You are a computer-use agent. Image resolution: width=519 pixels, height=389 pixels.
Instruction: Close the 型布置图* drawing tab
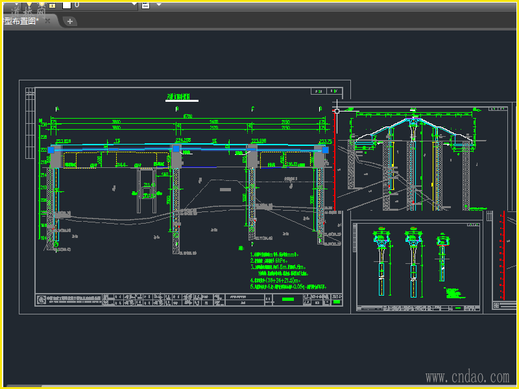click(x=47, y=21)
